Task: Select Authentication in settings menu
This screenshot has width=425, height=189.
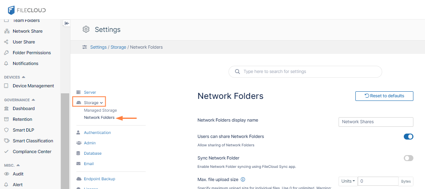Action: (x=97, y=133)
